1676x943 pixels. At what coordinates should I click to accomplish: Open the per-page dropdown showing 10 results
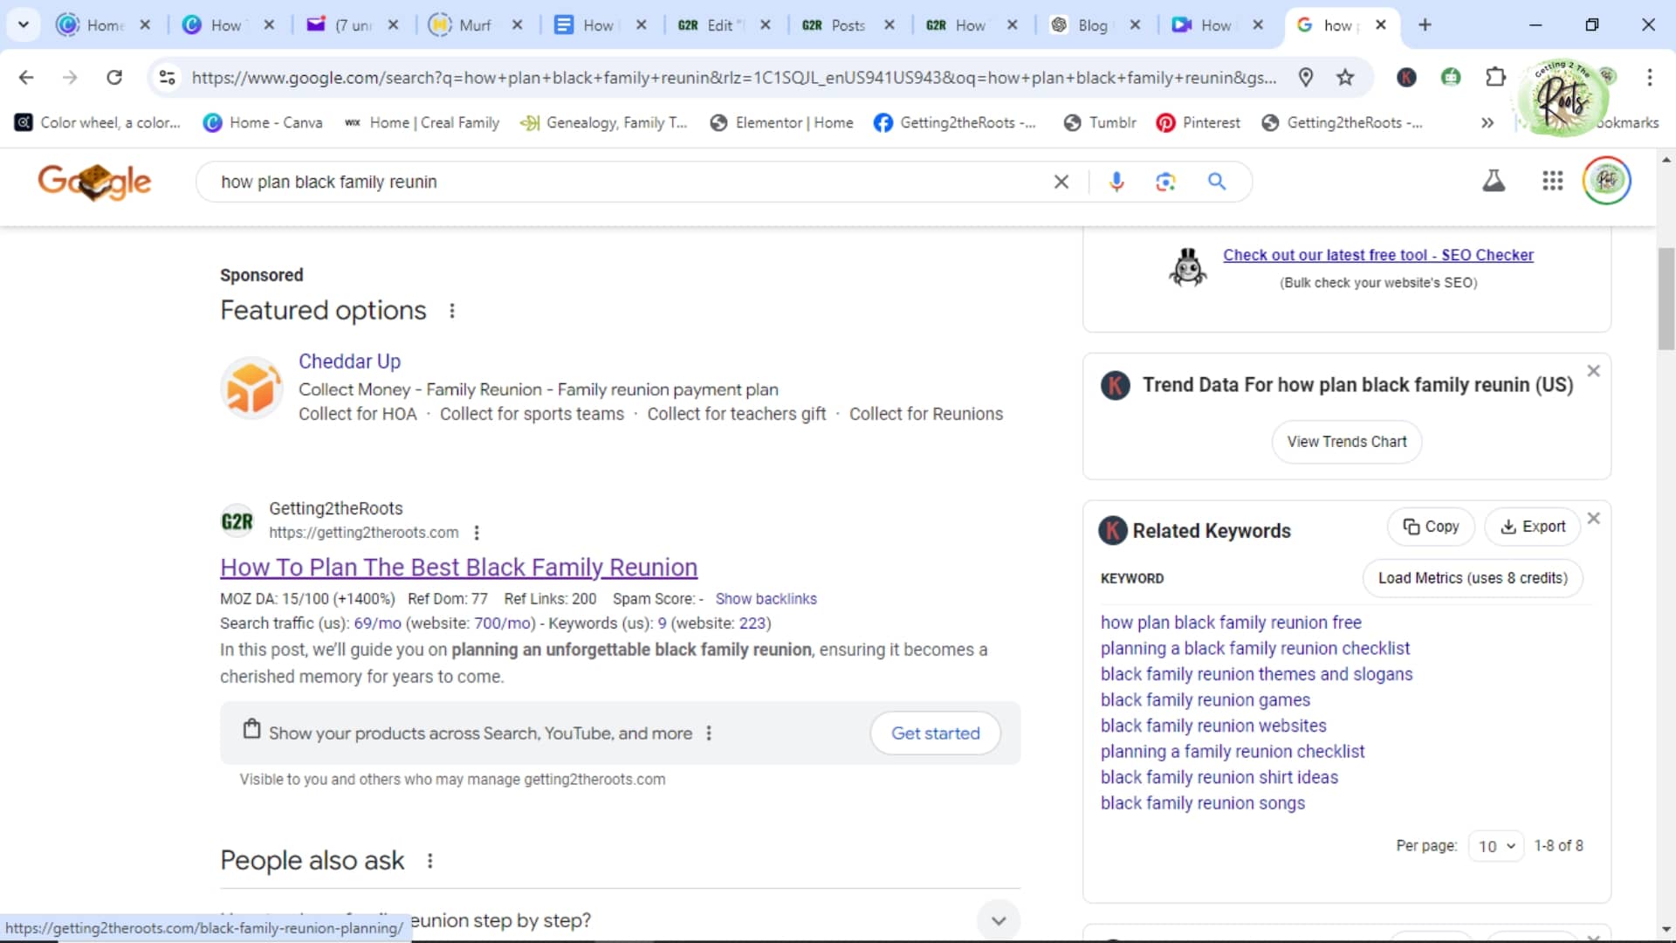point(1496,845)
